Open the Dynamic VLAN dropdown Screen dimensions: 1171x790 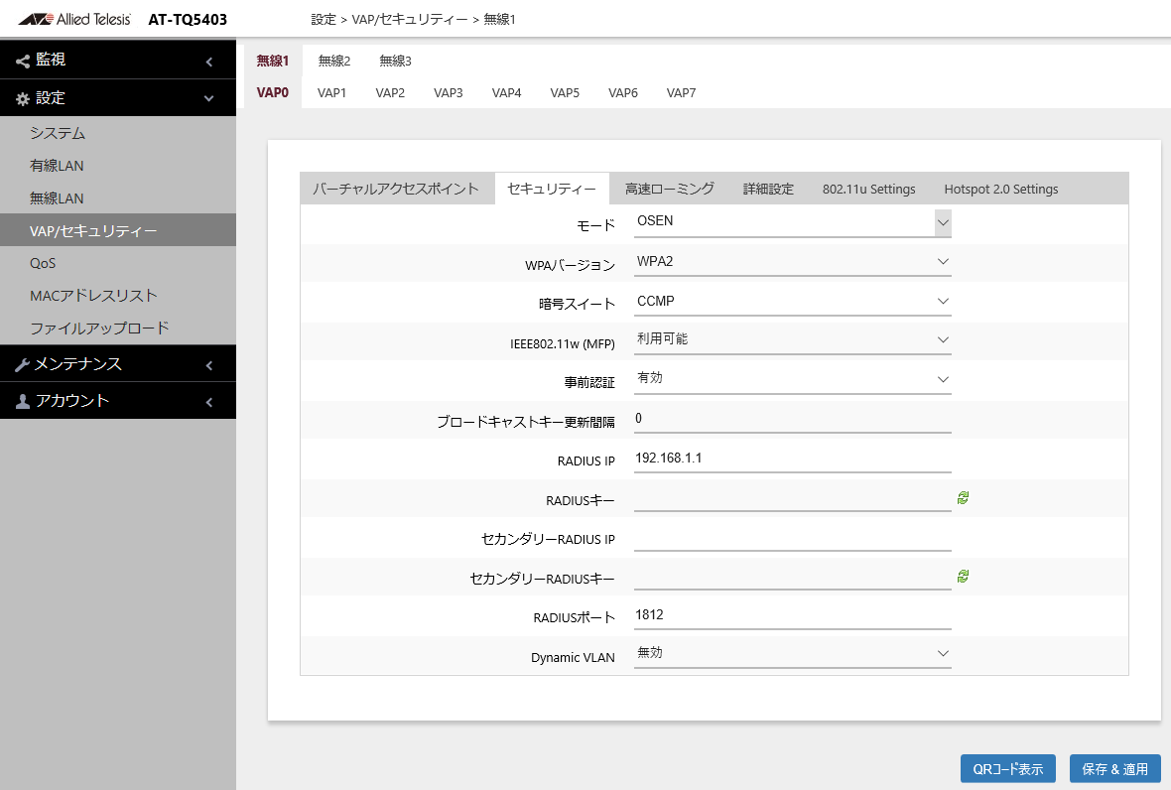tap(792, 654)
